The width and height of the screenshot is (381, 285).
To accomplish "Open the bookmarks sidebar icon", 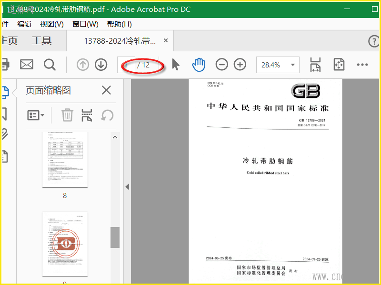I will 4,114.
